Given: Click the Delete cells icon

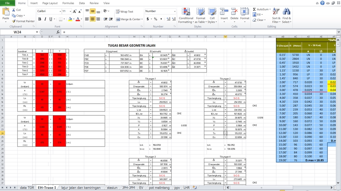Looking at the screenshot, I should 234,11.
